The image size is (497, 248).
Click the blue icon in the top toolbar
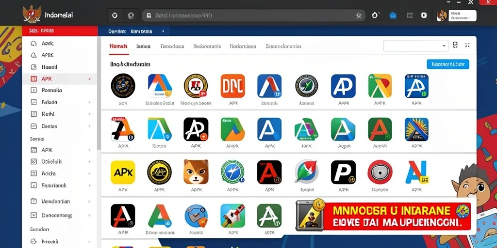[393, 15]
